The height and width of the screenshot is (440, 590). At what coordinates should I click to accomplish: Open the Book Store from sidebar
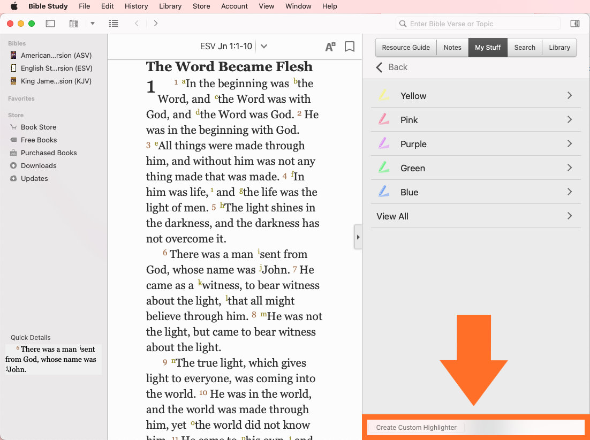tap(39, 127)
